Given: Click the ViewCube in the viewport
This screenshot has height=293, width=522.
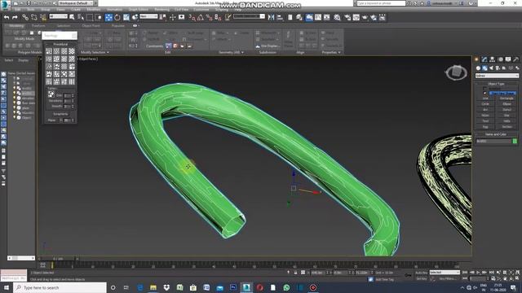Looking at the screenshot, I should [x=457, y=72].
